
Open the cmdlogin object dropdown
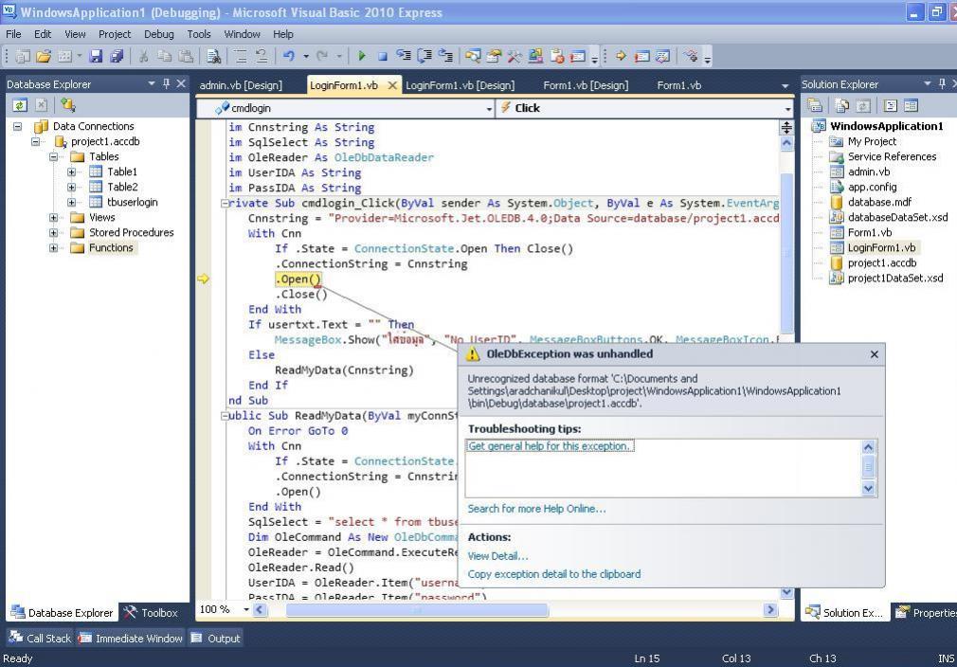(x=489, y=108)
